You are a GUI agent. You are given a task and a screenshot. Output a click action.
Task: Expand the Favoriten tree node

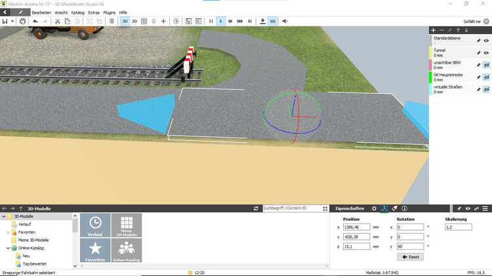8,233
